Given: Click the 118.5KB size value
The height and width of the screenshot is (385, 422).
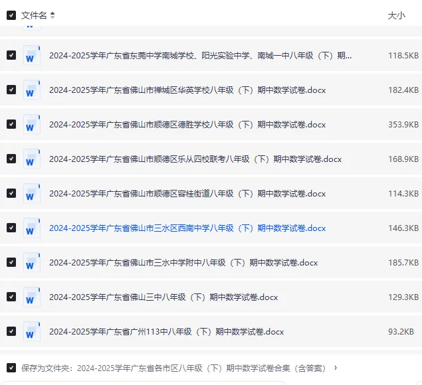Looking at the screenshot, I should tap(403, 55).
